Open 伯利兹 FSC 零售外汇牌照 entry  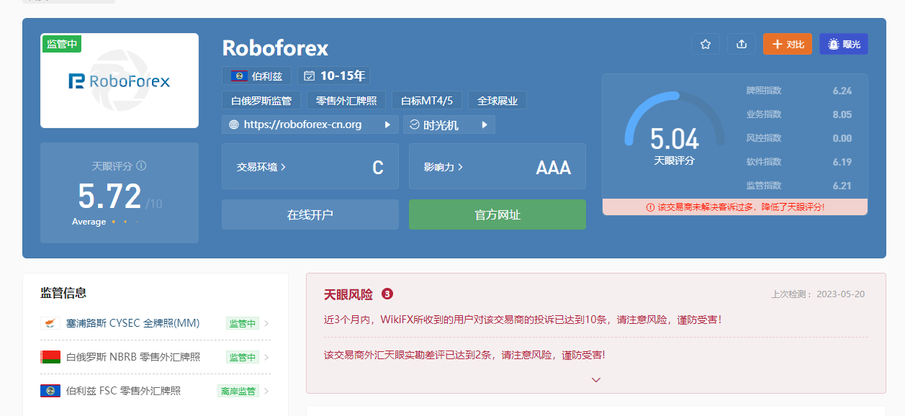[x=156, y=391]
